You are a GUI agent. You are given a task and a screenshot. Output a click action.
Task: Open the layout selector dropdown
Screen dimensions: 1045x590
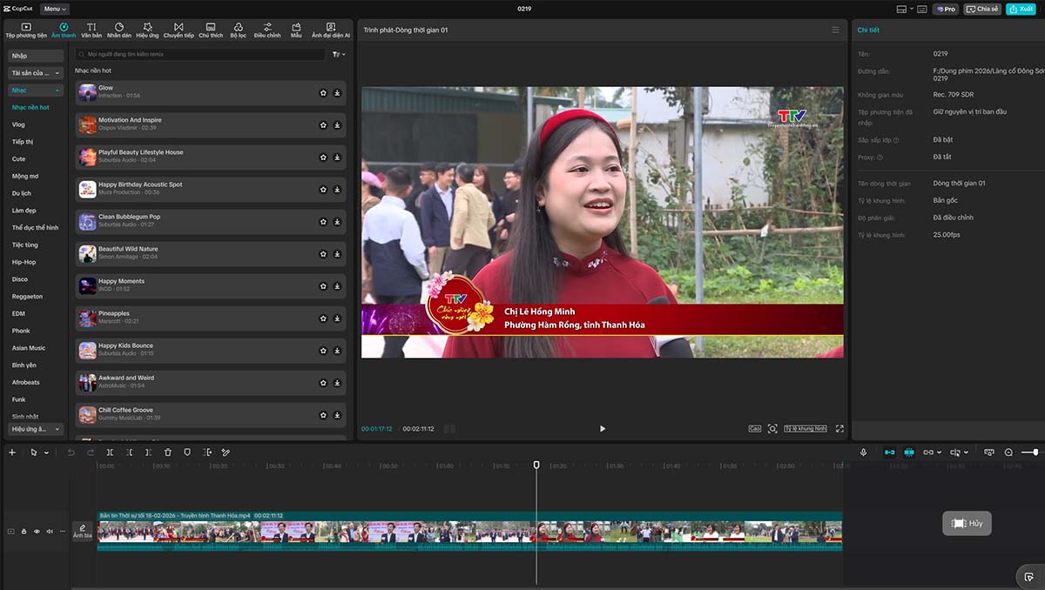[905, 9]
